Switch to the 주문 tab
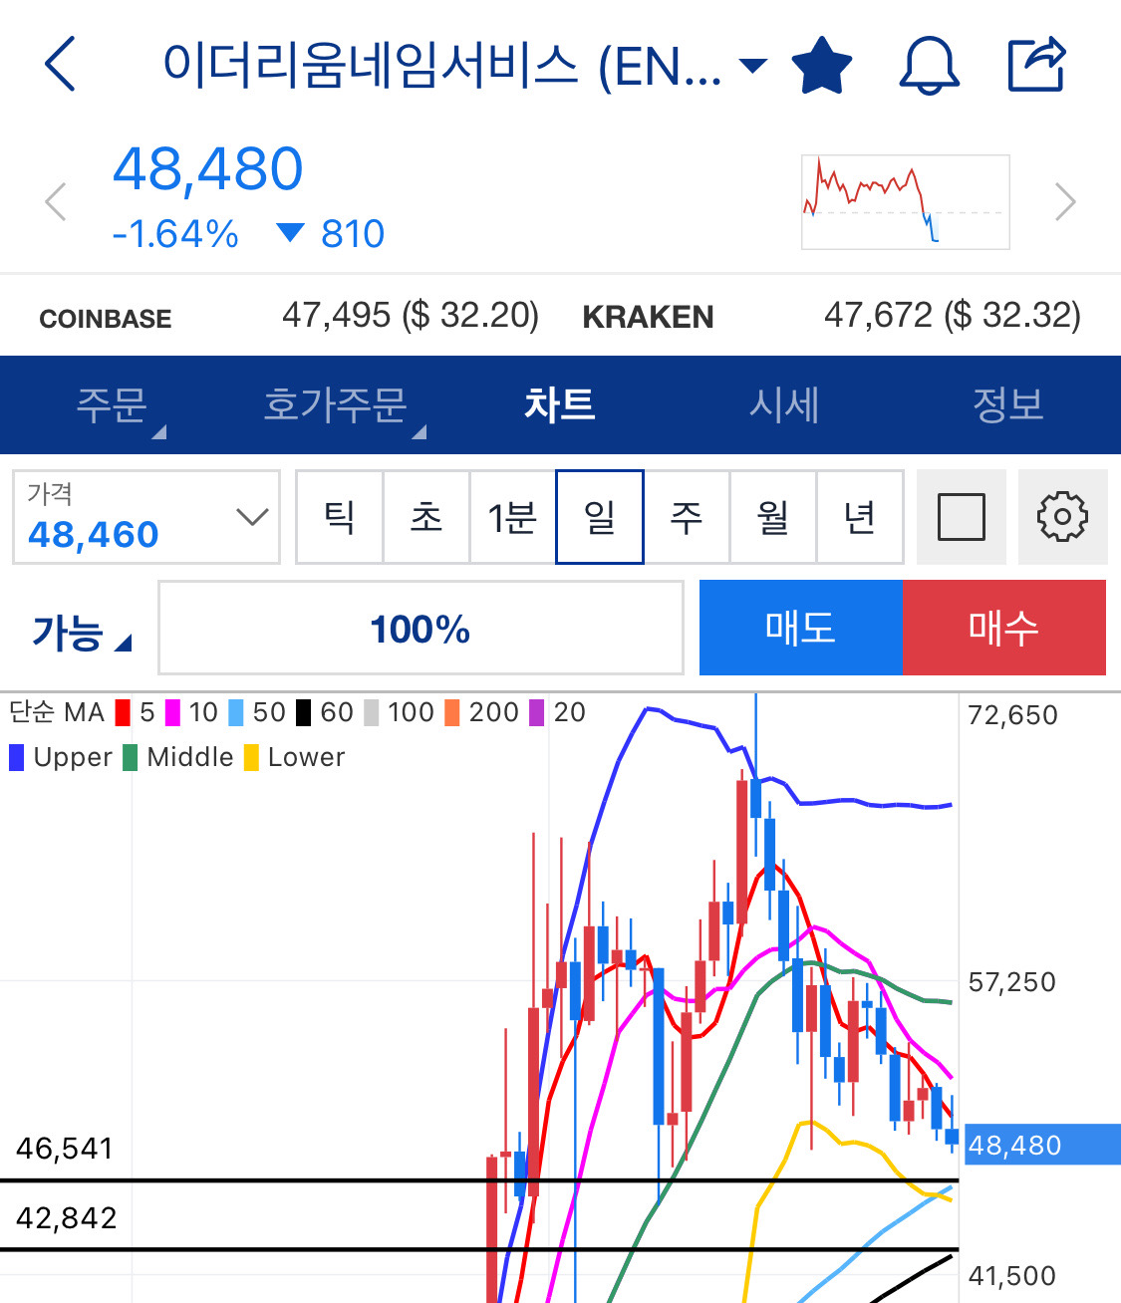1121x1303 pixels. tap(112, 404)
